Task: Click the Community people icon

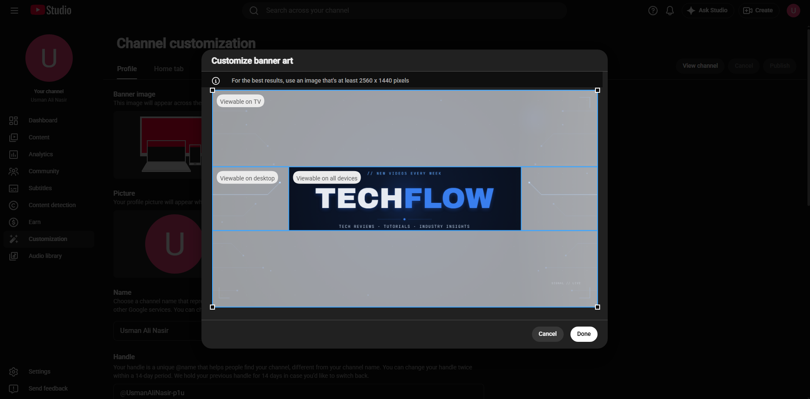Action: [x=14, y=172]
